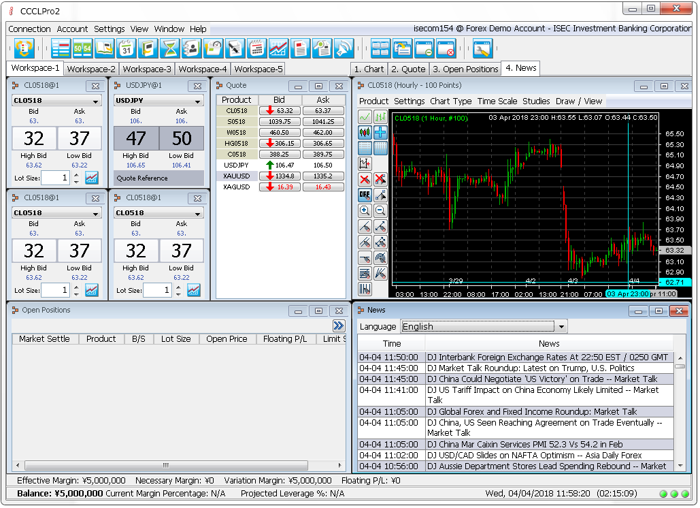This screenshot has width=700, height=508.
Task: Click the pen and document toolbar icon
Action: click(x=235, y=48)
